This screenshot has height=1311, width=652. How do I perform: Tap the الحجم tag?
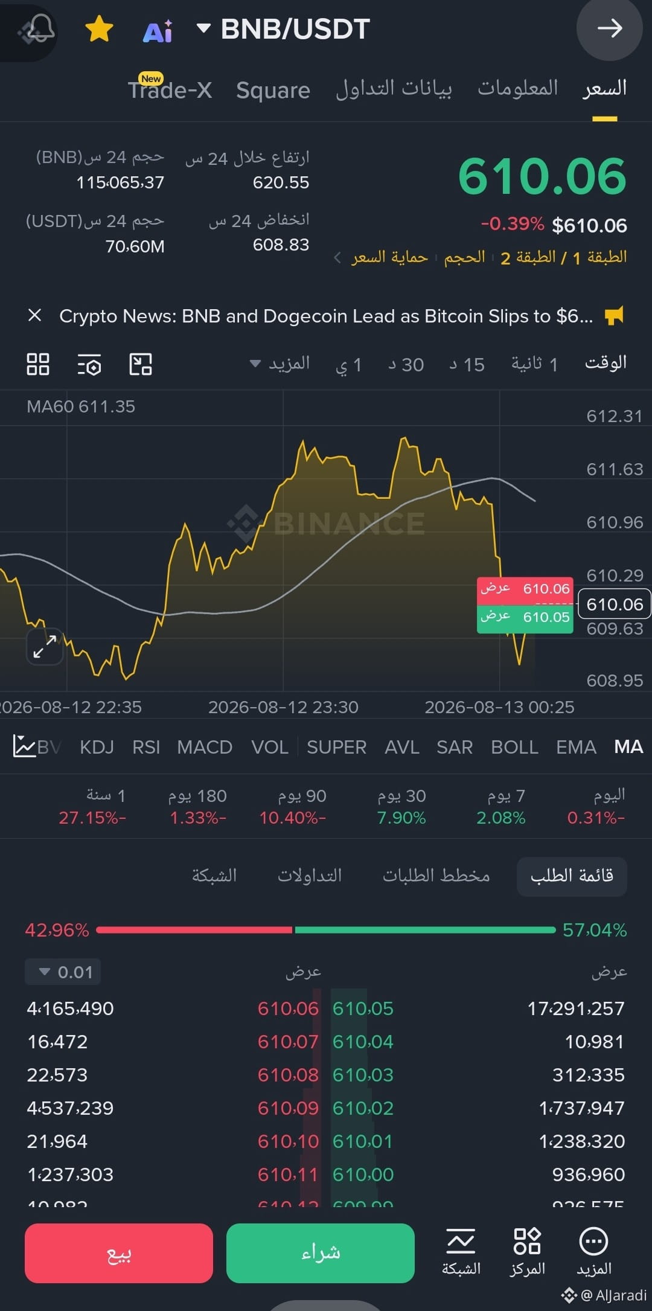pyautogui.click(x=464, y=257)
